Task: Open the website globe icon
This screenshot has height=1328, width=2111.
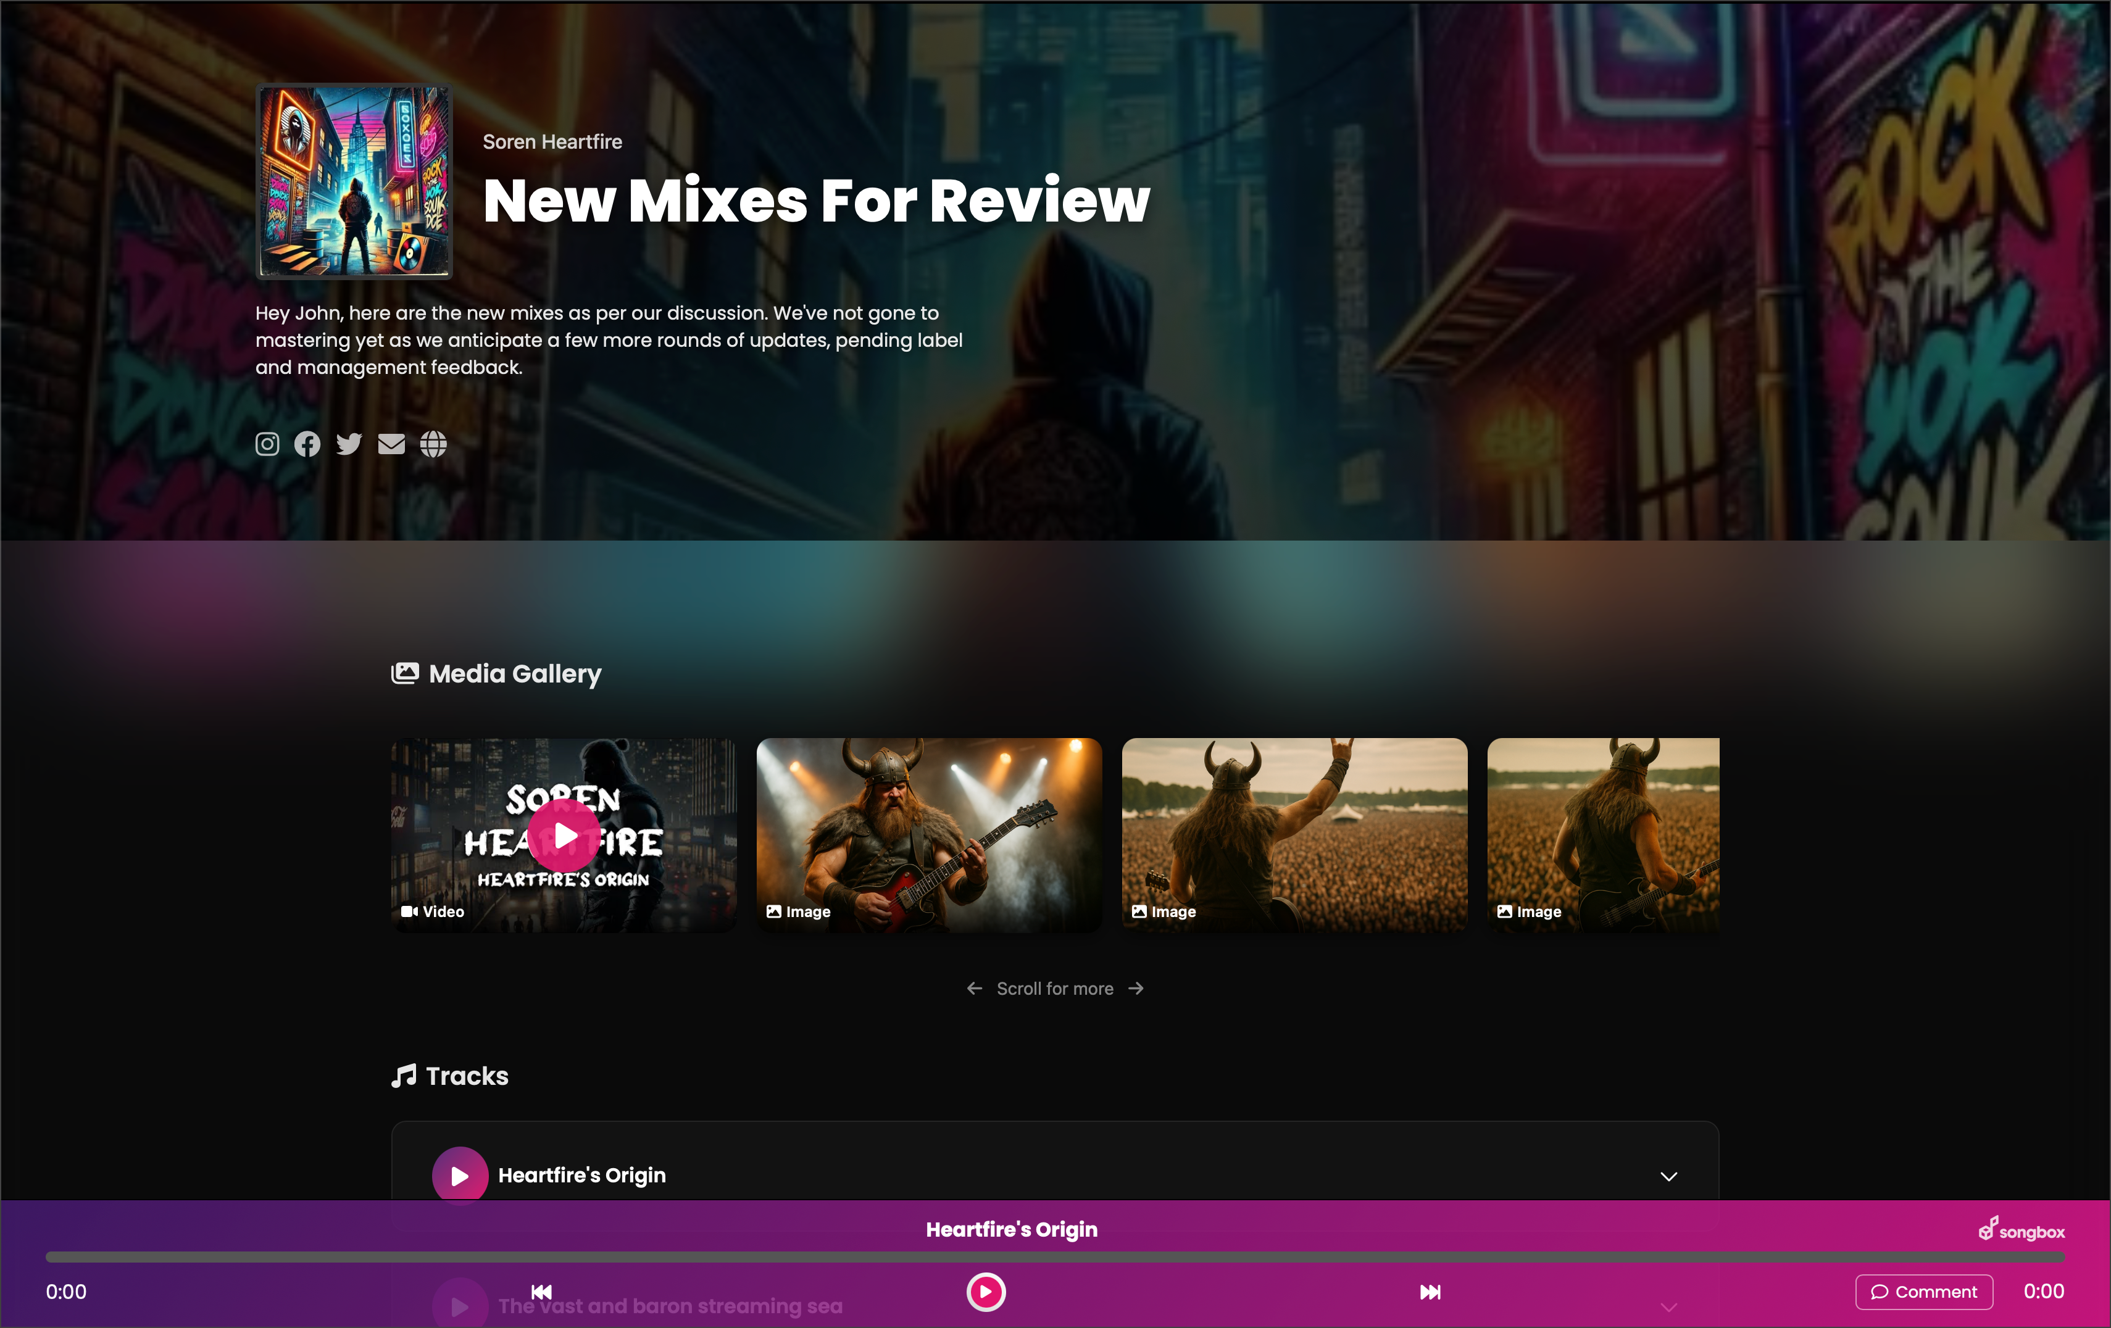Action: 433,444
